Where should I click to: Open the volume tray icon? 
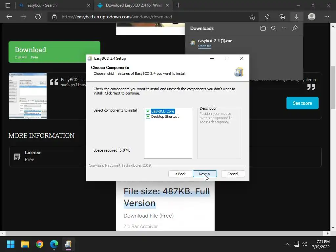(304, 244)
